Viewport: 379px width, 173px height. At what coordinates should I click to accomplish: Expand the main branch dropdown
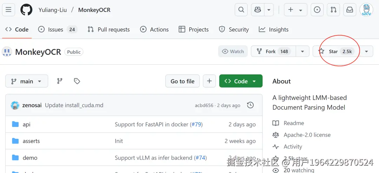(x=26, y=81)
